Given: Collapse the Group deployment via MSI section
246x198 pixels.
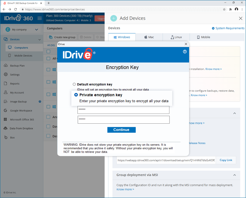Looking at the screenshot, I should [x=235, y=175].
